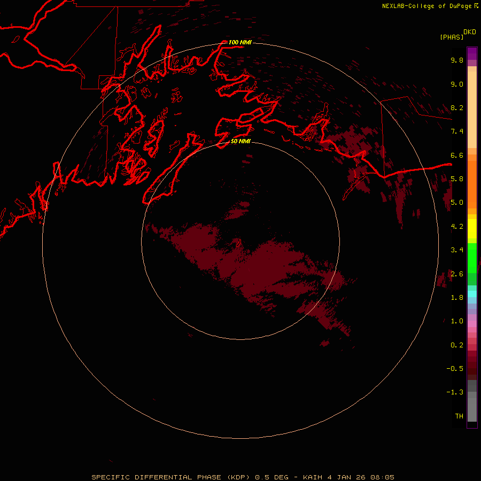Pick the cyan color bar segment
This screenshot has height=481, width=481.
[x=472, y=294]
